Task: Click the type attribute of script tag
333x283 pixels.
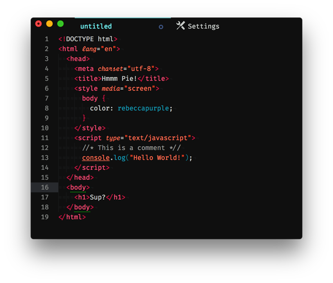Action: tap(113, 138)
